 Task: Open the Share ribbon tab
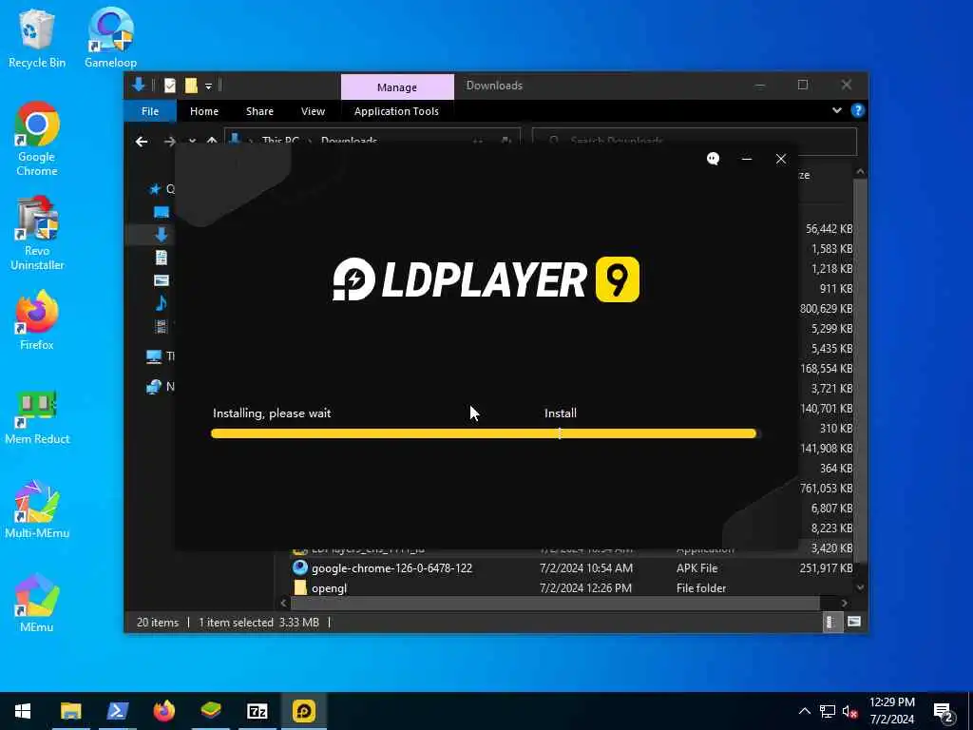[259, 111]
